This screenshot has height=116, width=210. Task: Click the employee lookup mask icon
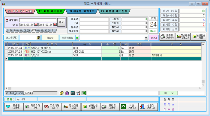[x=38, y=38]
